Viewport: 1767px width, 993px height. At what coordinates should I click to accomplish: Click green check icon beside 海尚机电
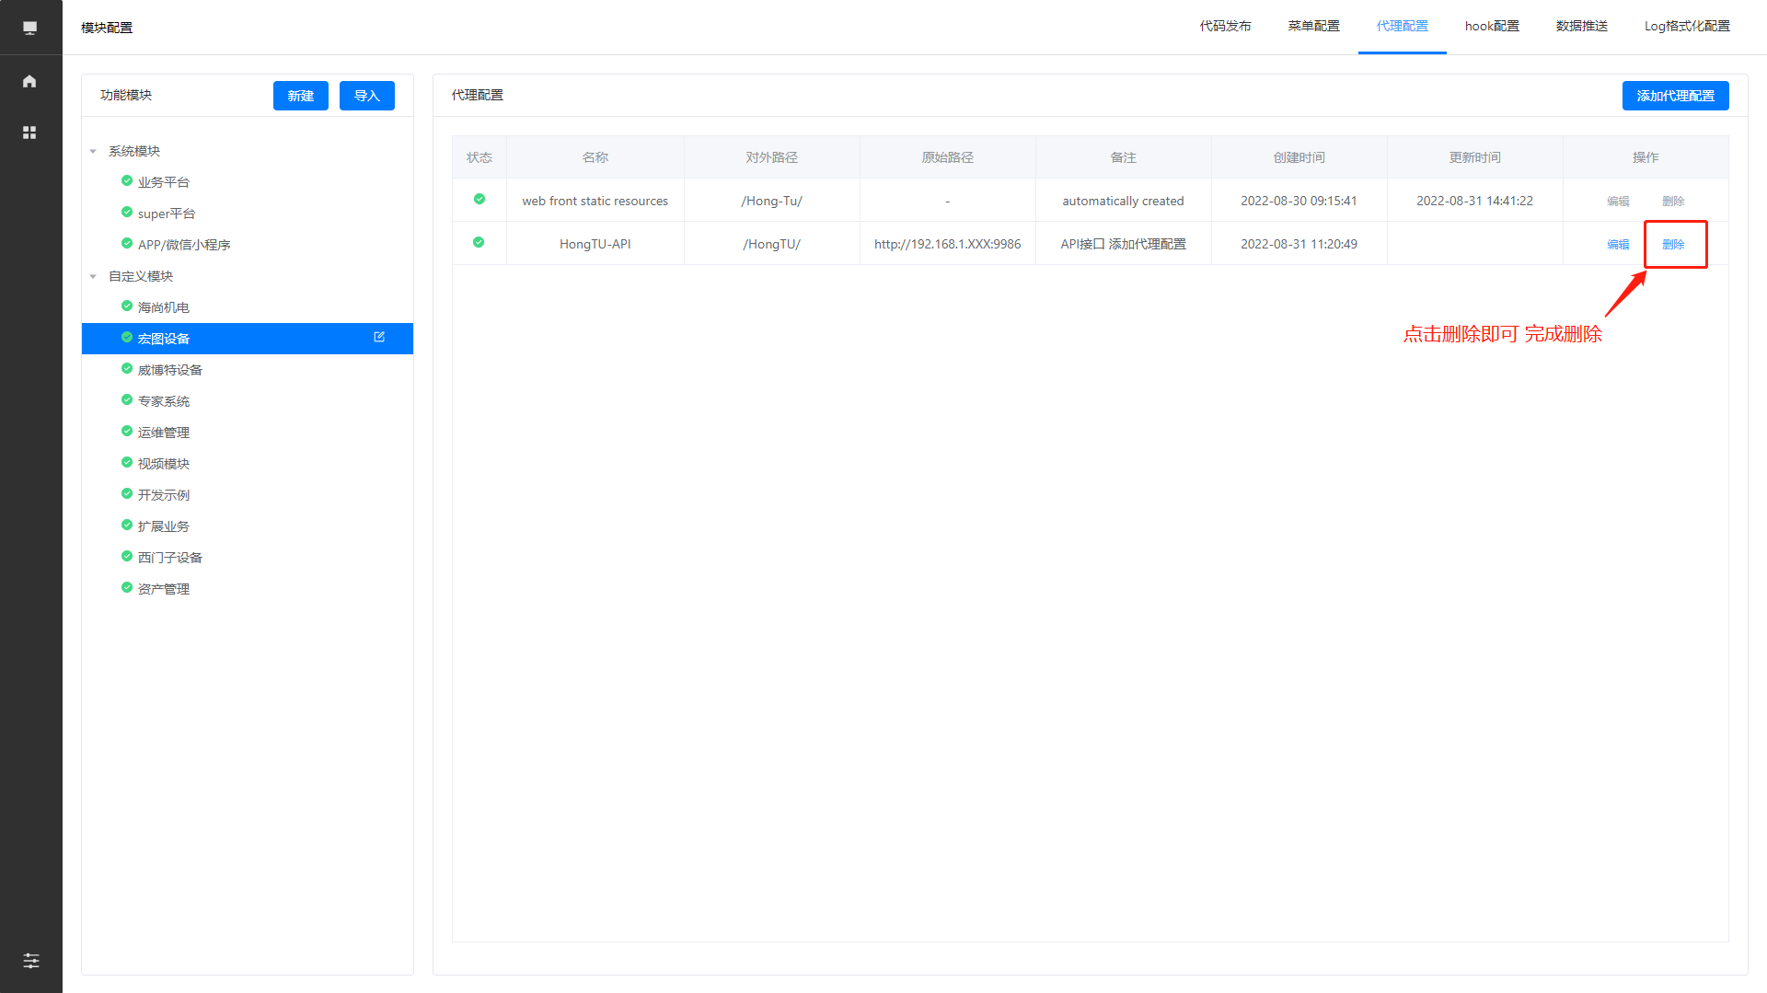click(127, 306)
